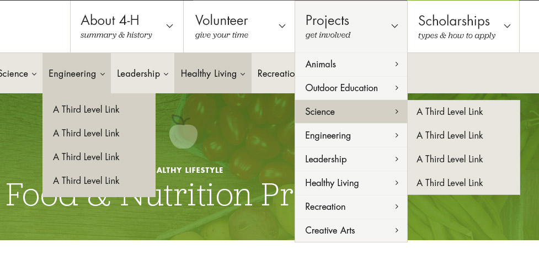This screenshot has height=254, width=539.
Task: Click chevron next to Healthy Living in Projects list
Action: pyautogui.click(x=397, y=183)
